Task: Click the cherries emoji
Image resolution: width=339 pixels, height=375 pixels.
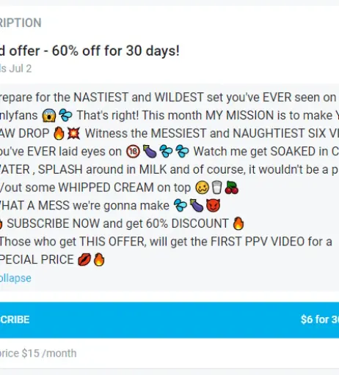Action: tap(231, 187)
